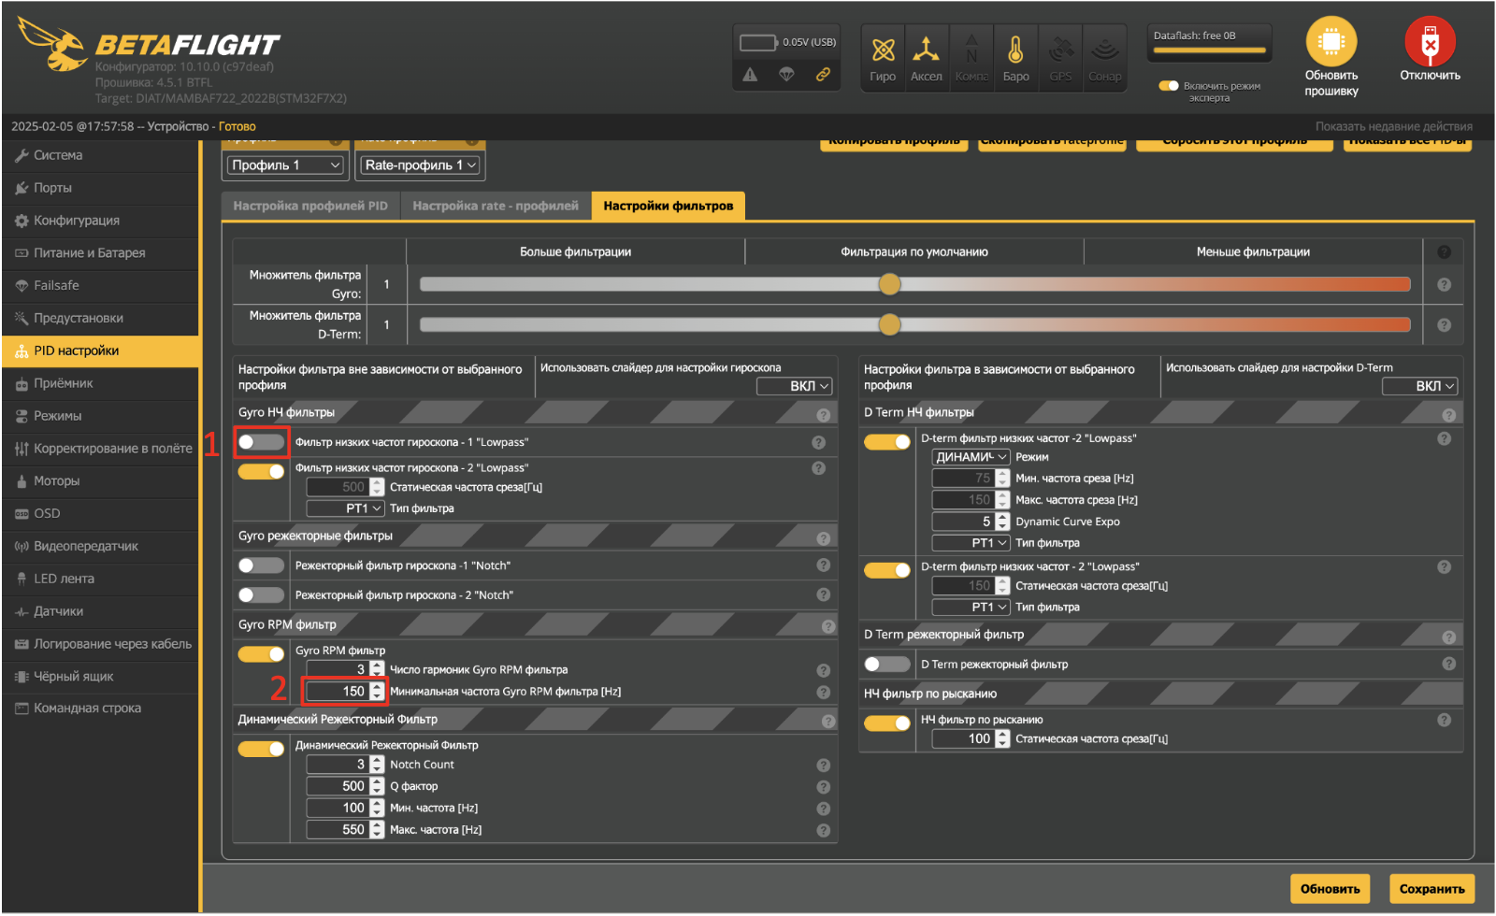This screenshot has width=1496, height=916.
Task: Click the red Disconnect USB icon
Action: 1429,43
